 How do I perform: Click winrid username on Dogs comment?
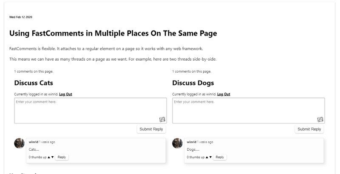[191, 142]
